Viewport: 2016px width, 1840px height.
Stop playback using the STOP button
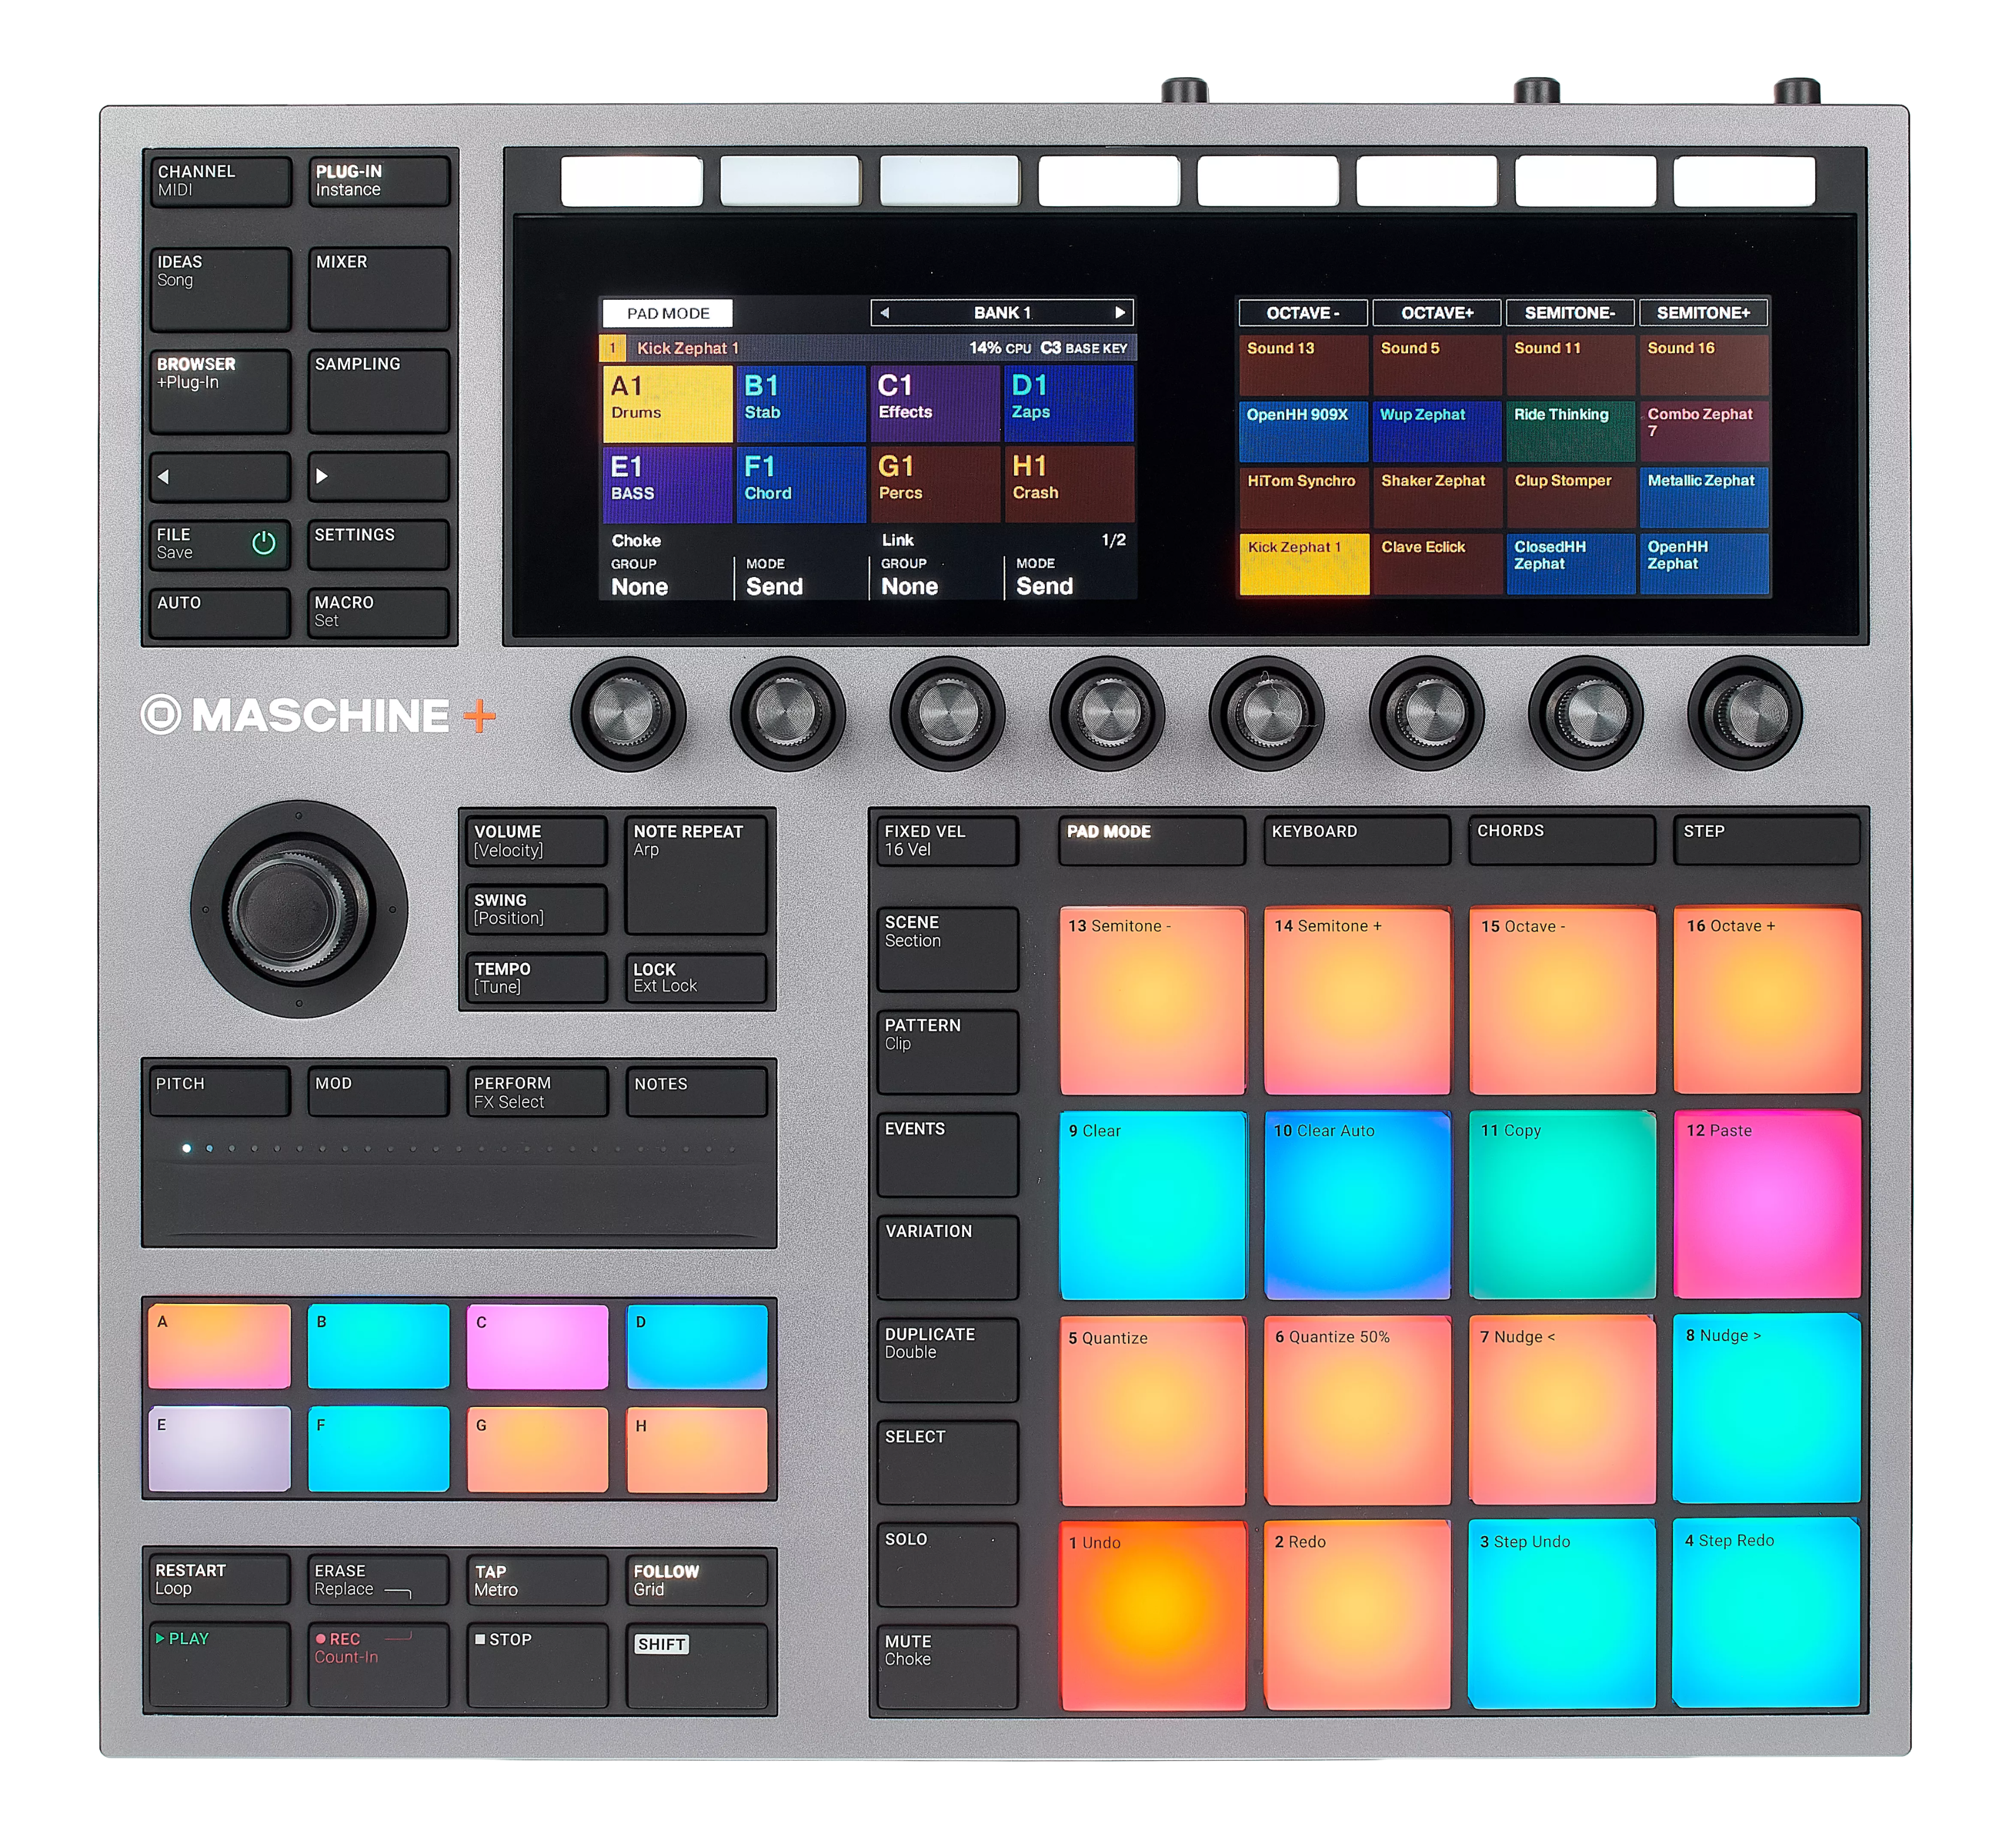click(538, 1664)
